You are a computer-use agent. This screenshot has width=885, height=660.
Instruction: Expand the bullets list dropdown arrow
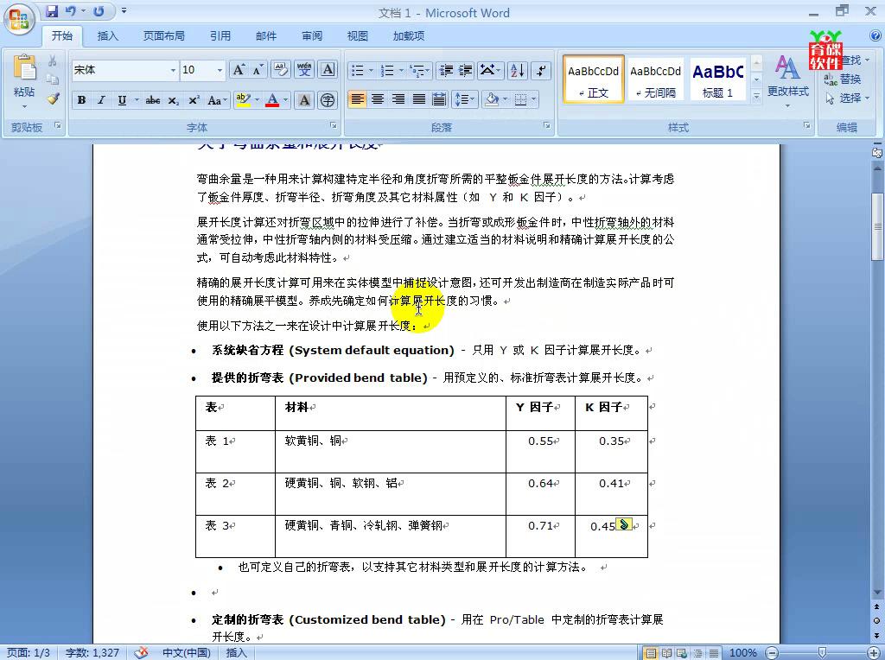pyautogui.click(x=371, y=71)
